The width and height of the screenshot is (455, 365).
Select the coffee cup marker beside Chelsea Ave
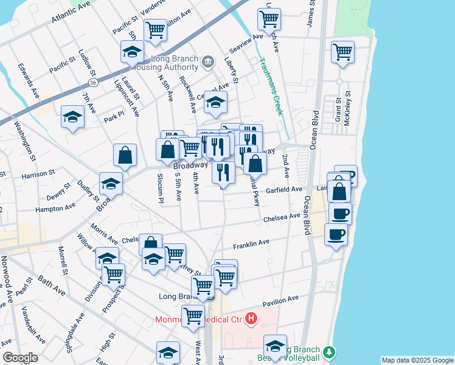(x=341, y=215)
